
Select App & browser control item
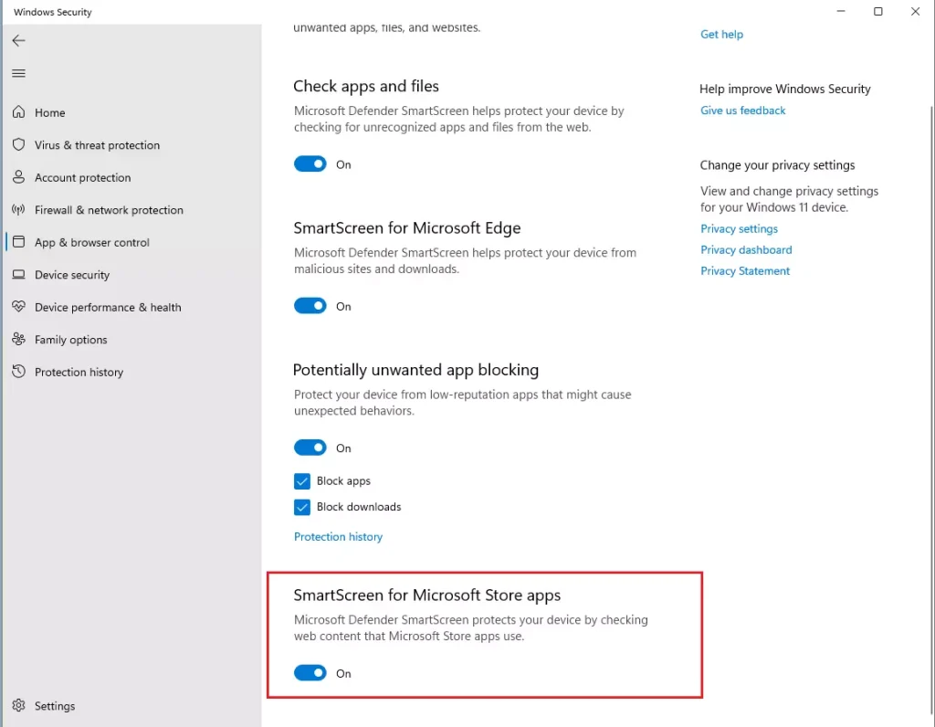point(132,242)
